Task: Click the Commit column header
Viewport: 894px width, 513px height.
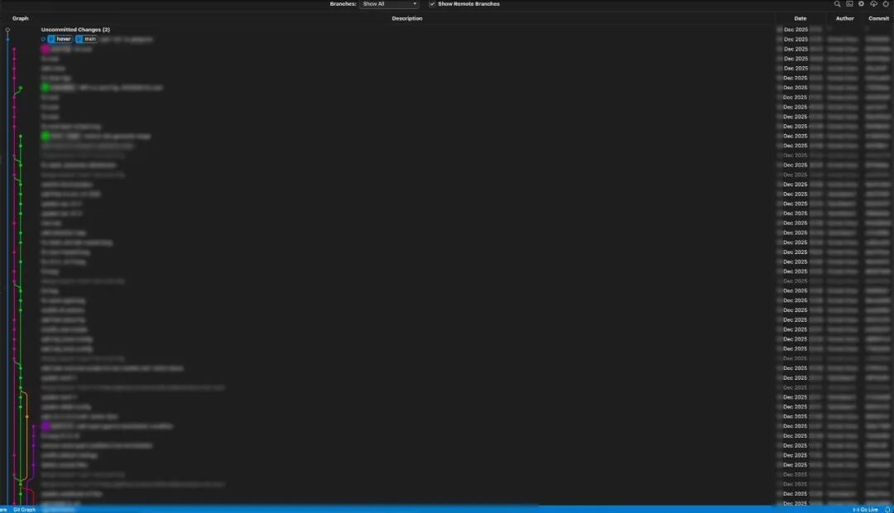Action: click(x=878, y=18)
